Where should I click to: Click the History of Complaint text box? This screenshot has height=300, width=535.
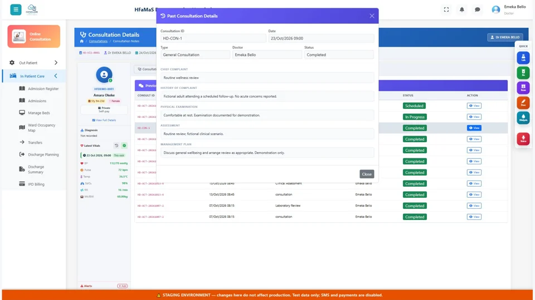point(267,97)
